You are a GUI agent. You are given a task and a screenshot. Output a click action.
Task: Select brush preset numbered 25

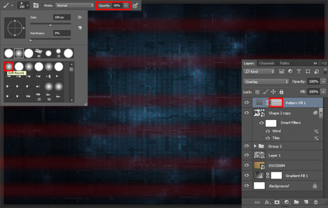point(39,97)
